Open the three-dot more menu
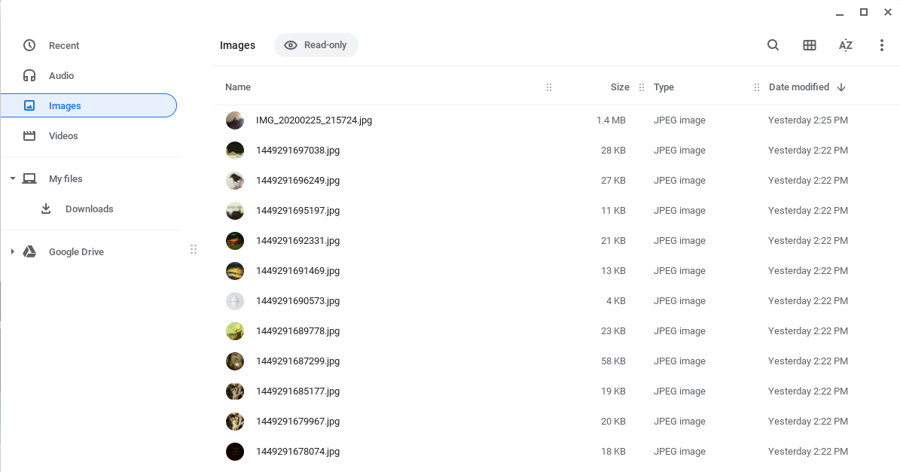900x472 pixels. pos(882,45)
